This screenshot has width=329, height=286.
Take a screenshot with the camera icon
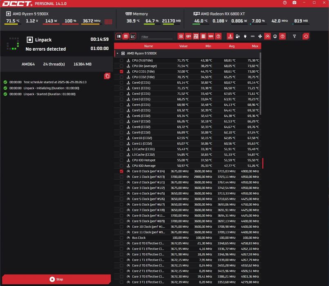tap(294, 3)
